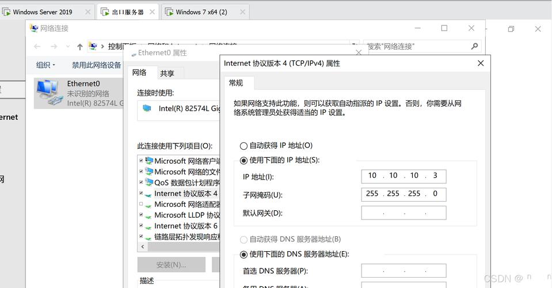The width and height of the screenshot is (552, 288).
Task: Toggle Internet 协议版本 4 checkbox
Action: (141, 193)
